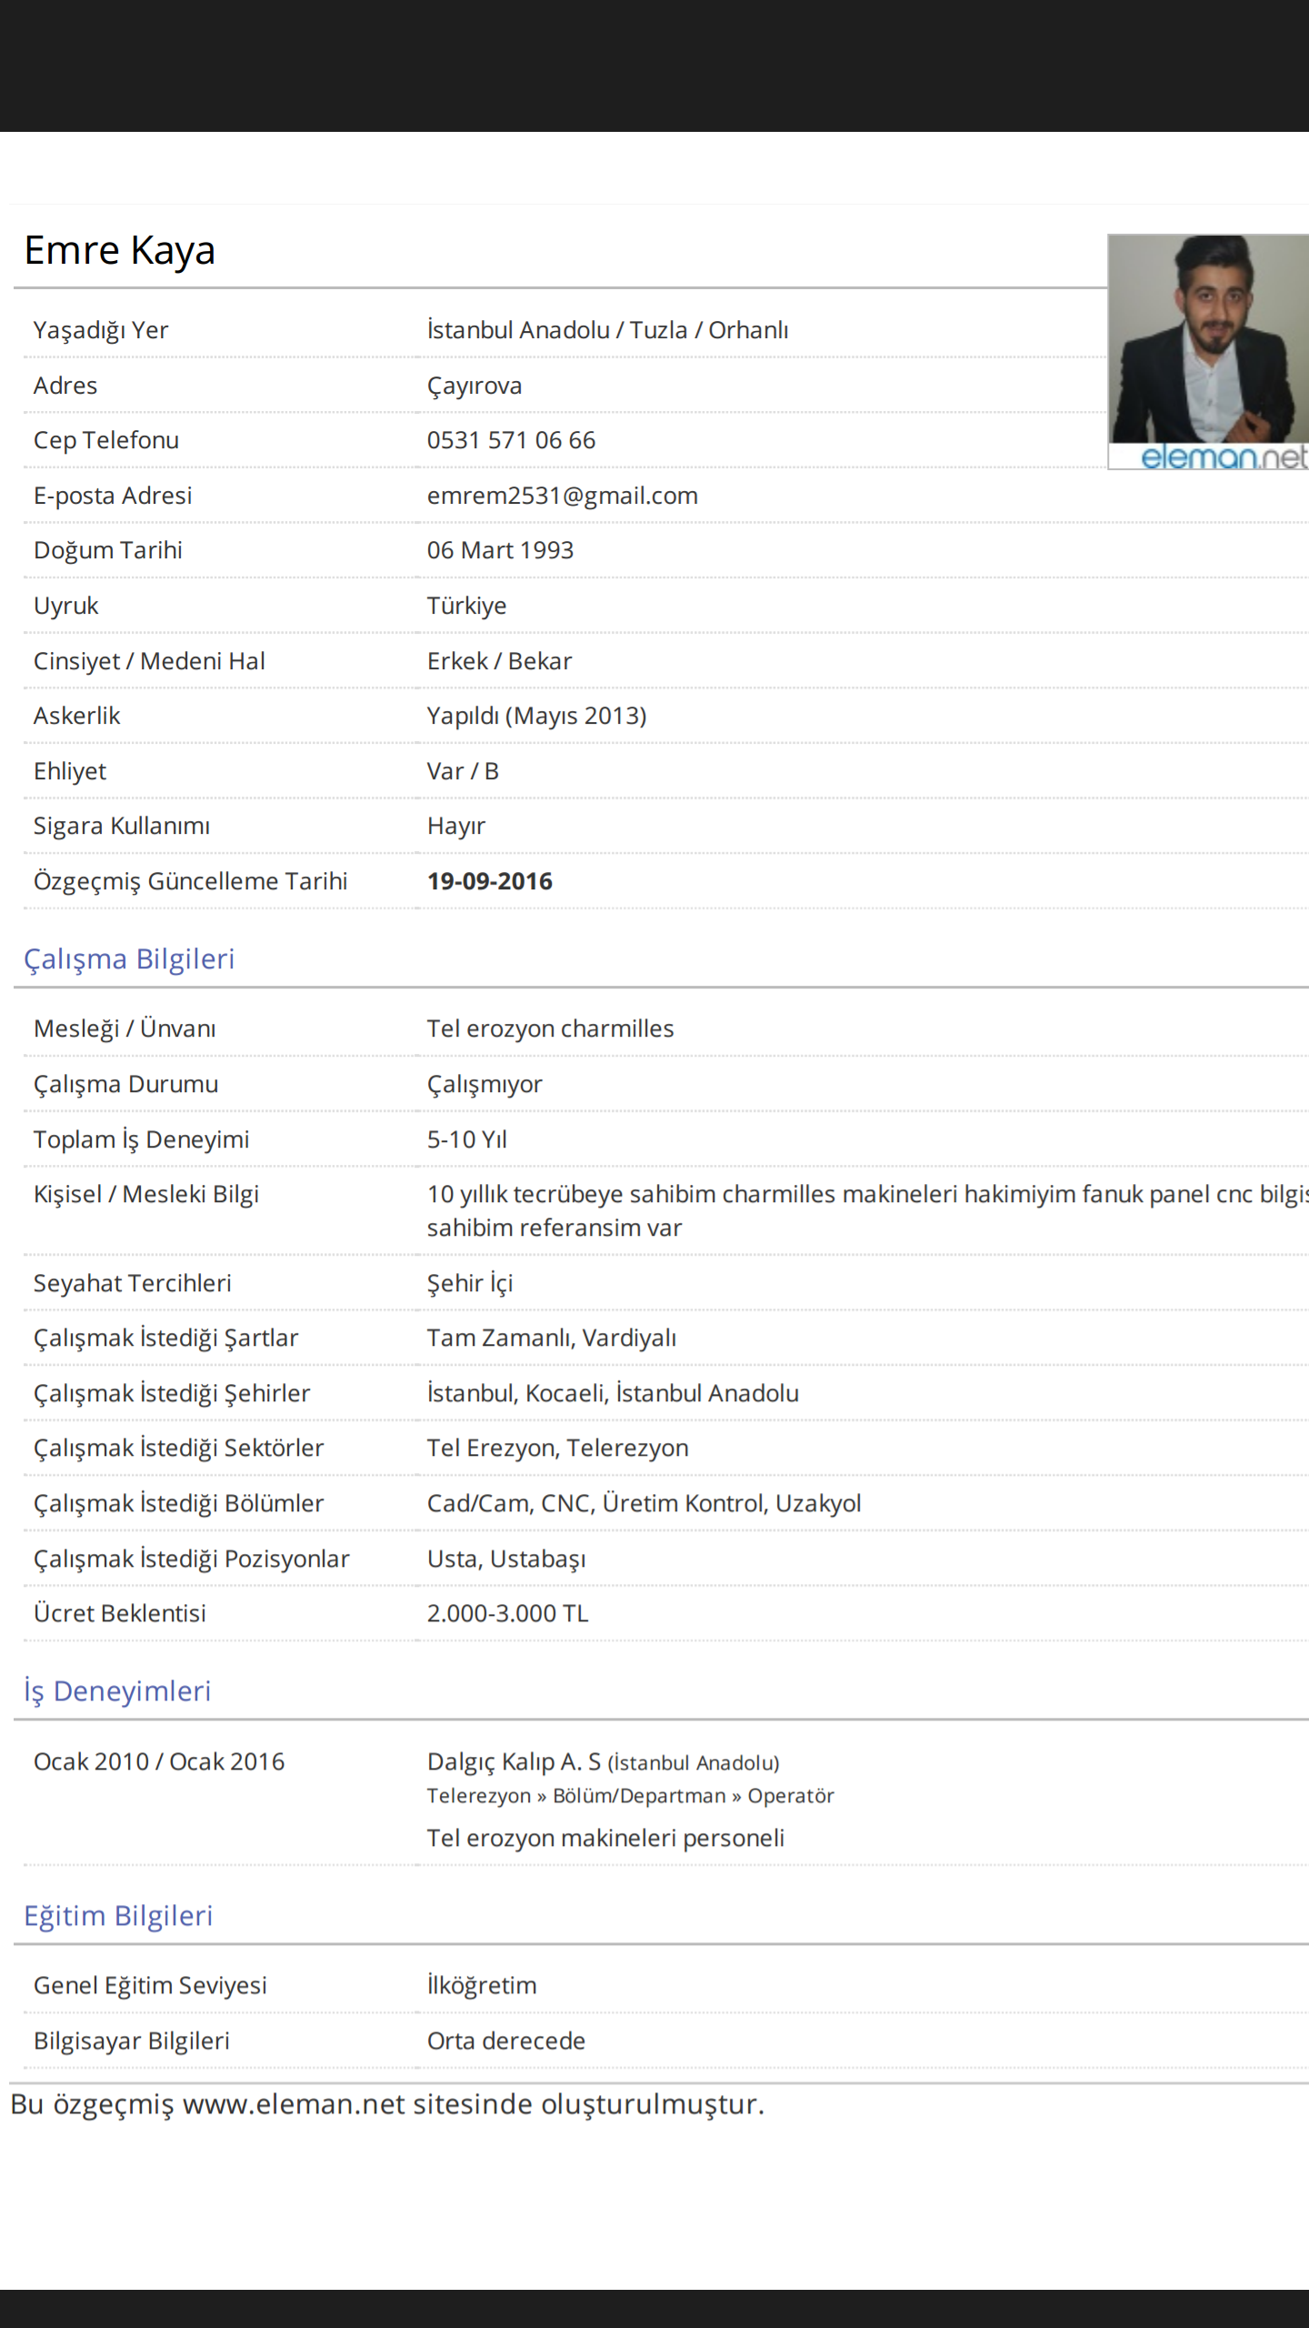Click smoking value "Hayır"

point(456,826)
